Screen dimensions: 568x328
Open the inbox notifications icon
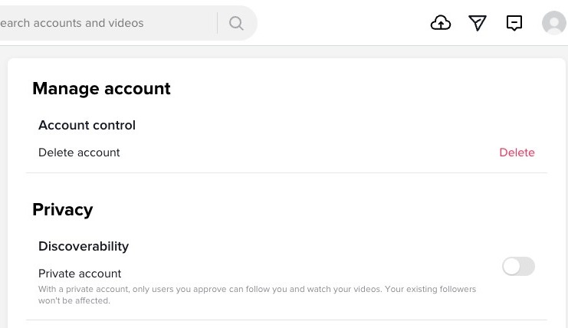tap(514, 23)
